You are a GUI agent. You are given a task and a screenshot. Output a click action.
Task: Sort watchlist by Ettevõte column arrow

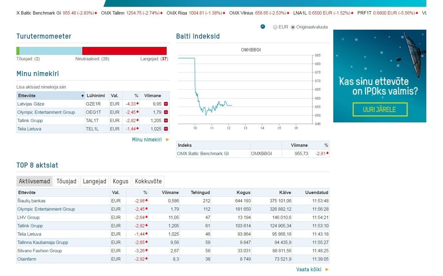coord(82,96)
